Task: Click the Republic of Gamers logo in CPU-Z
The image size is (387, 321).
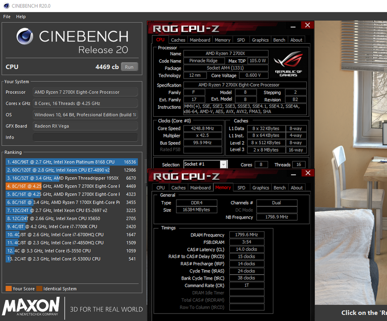Action: 288,63
